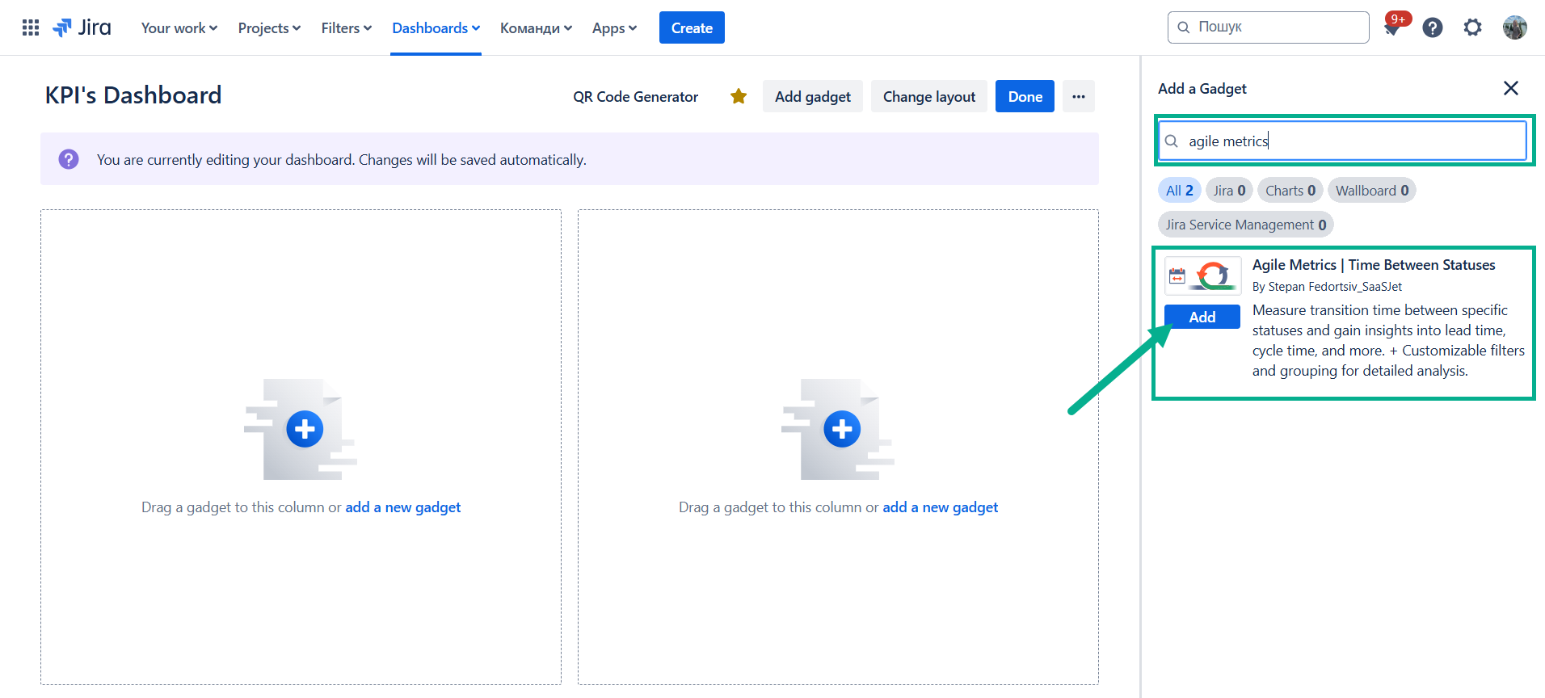This screenshot has height=698, width=1545.
Task: Open the Dashboards menu
Action: tap(436, 28)
